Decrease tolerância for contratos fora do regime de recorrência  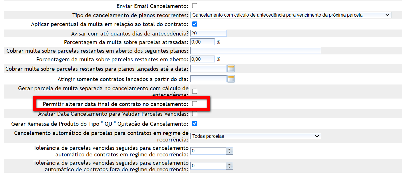229,168
